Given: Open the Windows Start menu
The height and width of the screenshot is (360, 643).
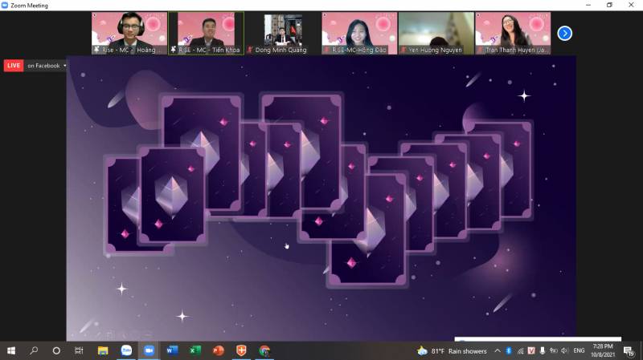Looking at the screenshot, I should tap(11, 350).
